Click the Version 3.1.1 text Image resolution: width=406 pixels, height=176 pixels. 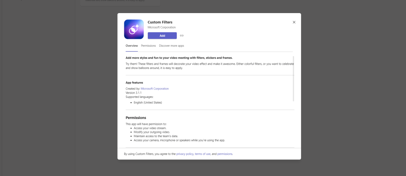tap(133, 93)
